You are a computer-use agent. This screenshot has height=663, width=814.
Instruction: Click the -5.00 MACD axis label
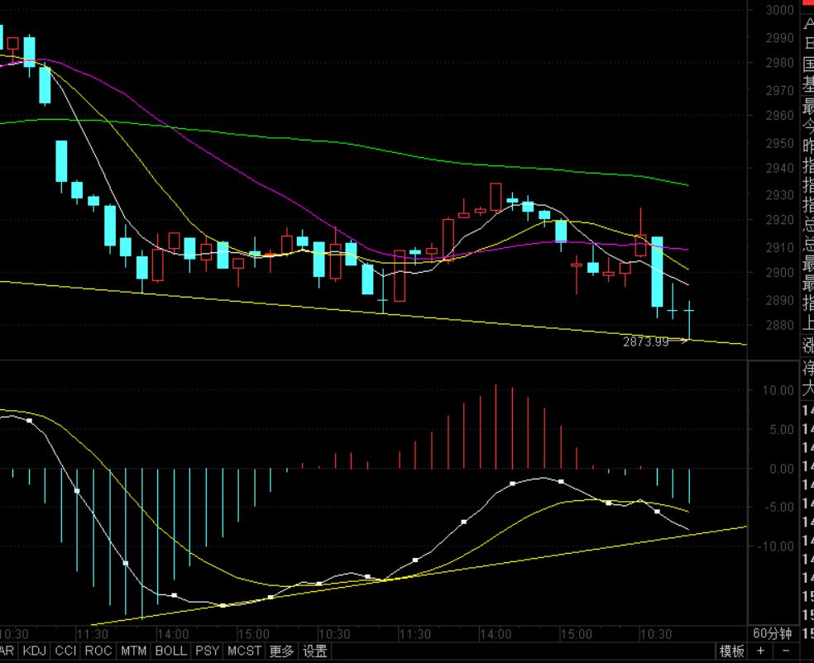point(778,507)
